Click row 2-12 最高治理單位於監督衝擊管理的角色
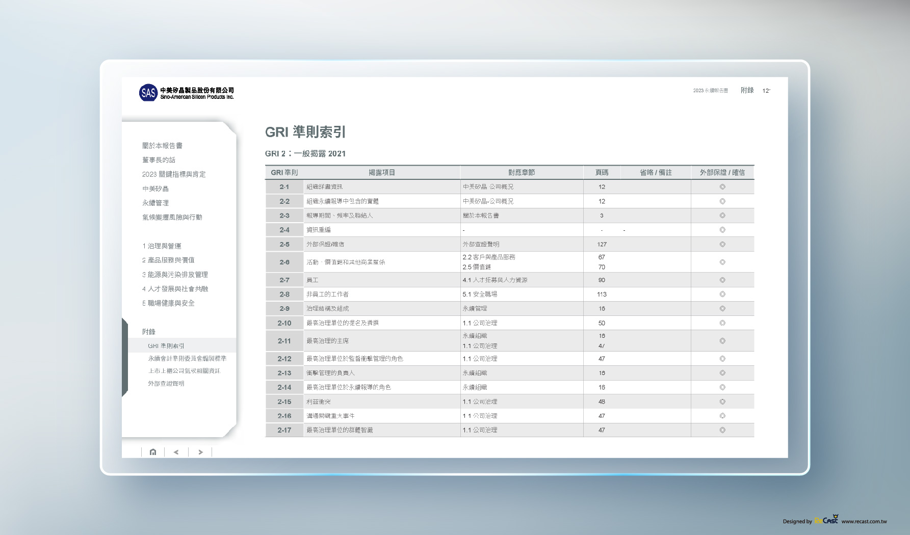910x535 pixels. click(x=509, y=359)
